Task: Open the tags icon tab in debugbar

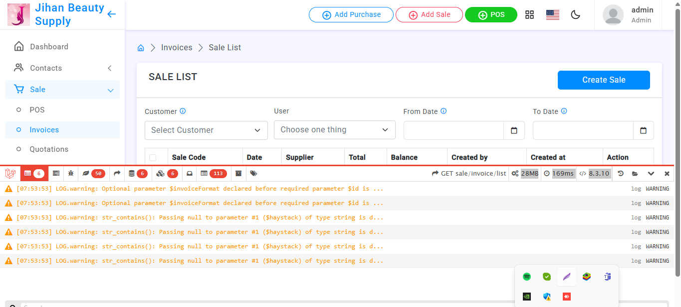Action: [253, 174]
